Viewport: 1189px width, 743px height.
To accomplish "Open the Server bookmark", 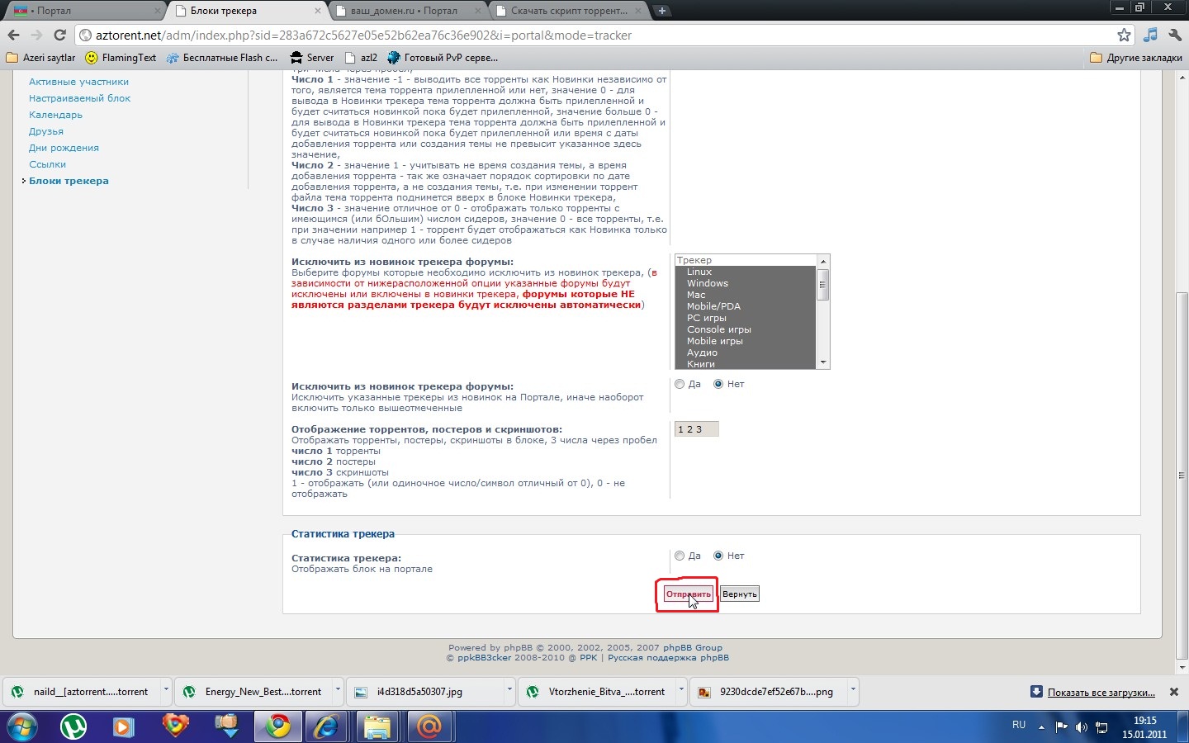I will (312, 58).
